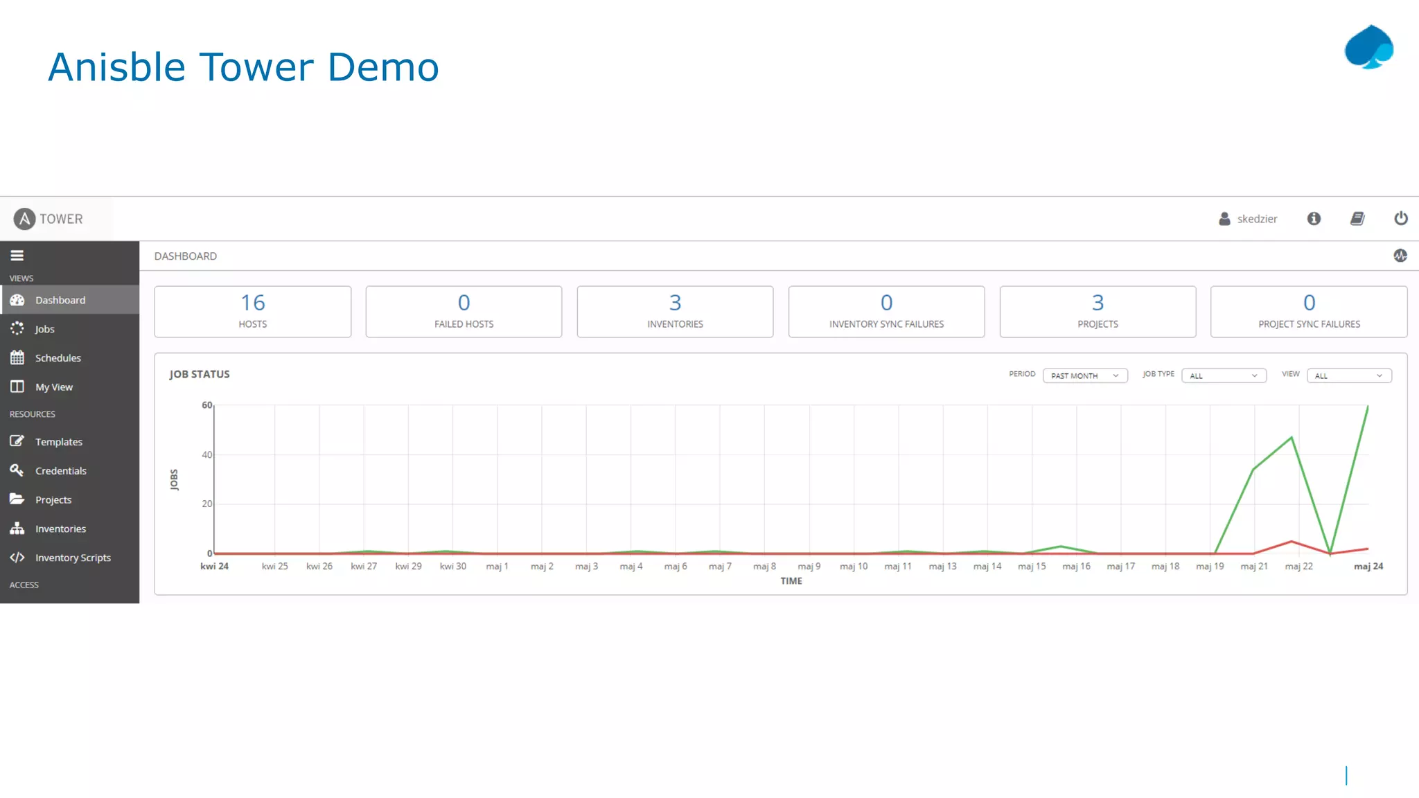Expand the Period Past Month dropdown
This screenshot has height=798, width=1419.
pos(1084,375)
